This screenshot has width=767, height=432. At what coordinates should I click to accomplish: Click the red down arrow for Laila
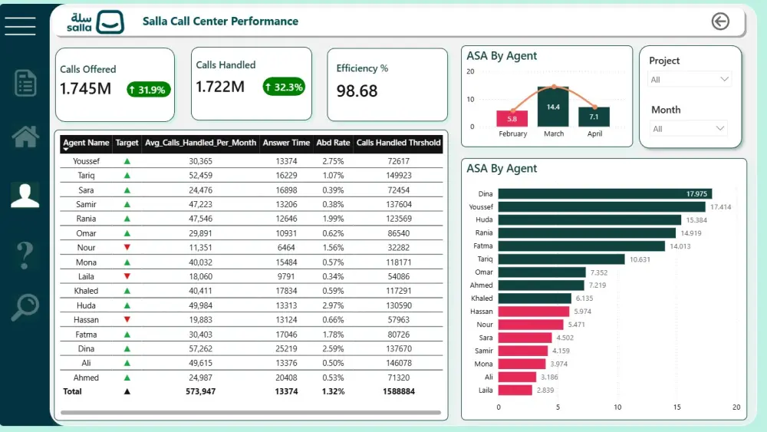(x=127, y=276)
